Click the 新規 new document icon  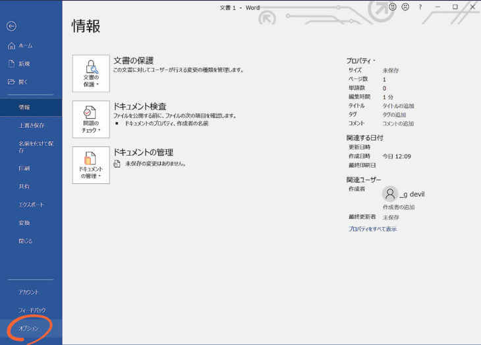click(11, 64)
